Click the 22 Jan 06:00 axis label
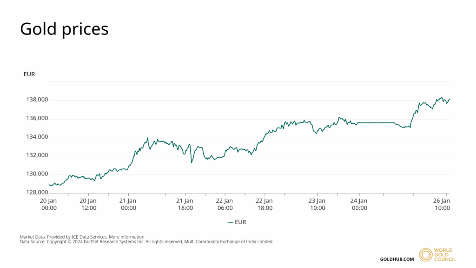This screenshot has width=476, height=268. 225,204
